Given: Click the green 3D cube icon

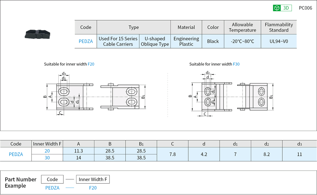Looking at the screenshot, I should coord(277,8).
